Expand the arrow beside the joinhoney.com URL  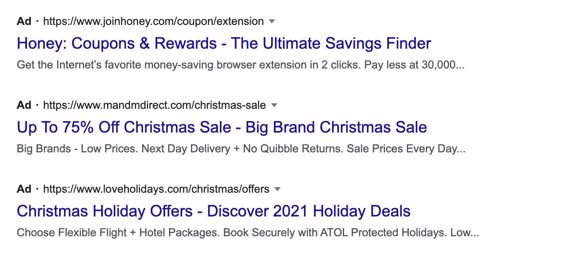272,21
